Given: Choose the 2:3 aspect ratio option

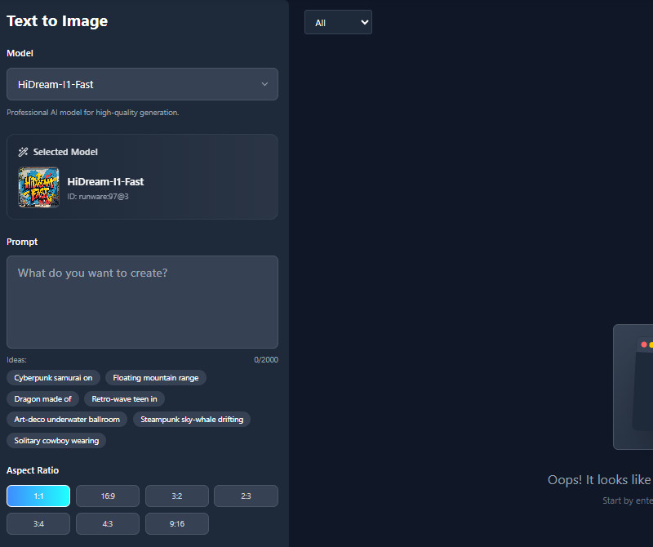Looking at the screenshot, I should point(246,496).
